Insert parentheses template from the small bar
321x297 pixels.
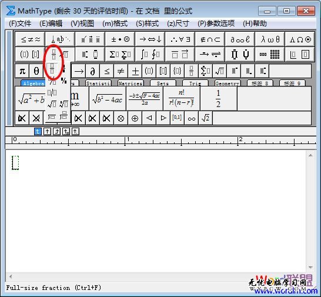tap(149, 71)
